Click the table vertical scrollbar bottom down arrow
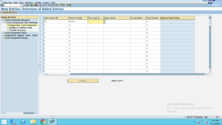222x125 pixels. 210,72
